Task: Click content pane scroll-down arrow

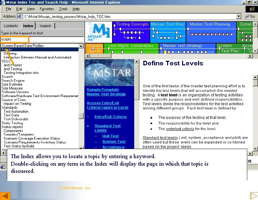Action: click(255, 149)
